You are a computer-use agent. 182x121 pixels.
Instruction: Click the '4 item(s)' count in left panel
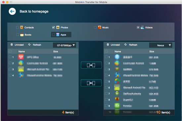(x=68, y=112)
